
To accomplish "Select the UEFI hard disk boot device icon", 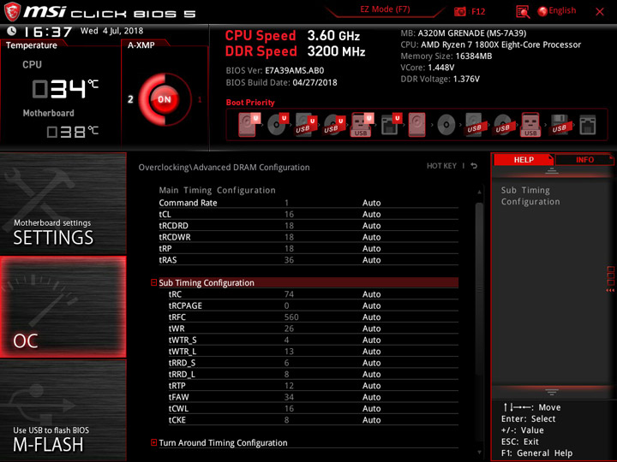I will pos(249,125).
